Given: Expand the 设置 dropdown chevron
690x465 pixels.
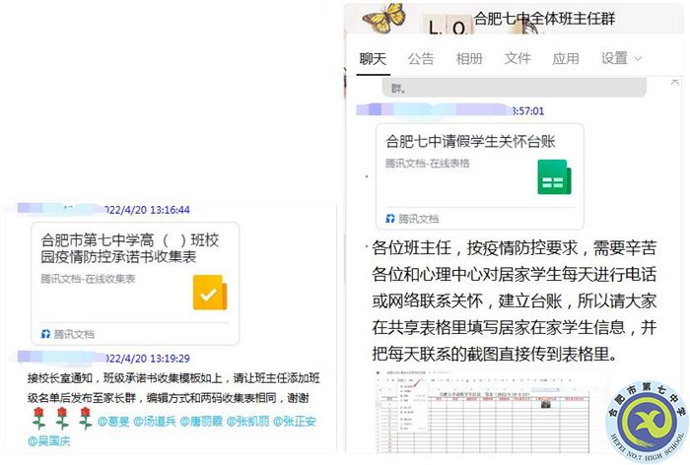Looking at the screenshot, I should (x=638, y=58).
